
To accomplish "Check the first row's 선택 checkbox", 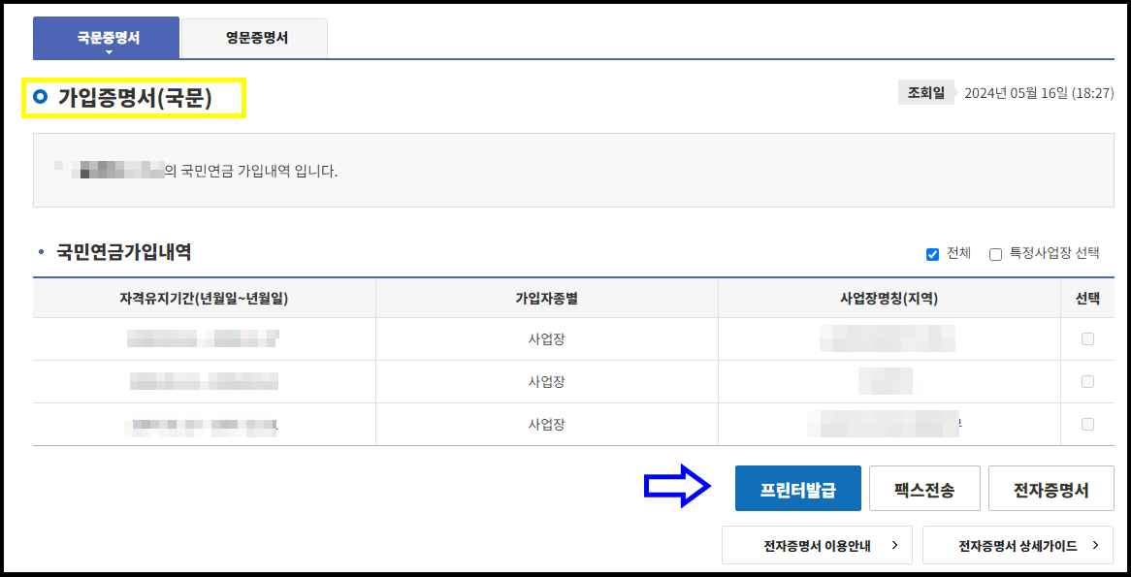I will 1088,339.
